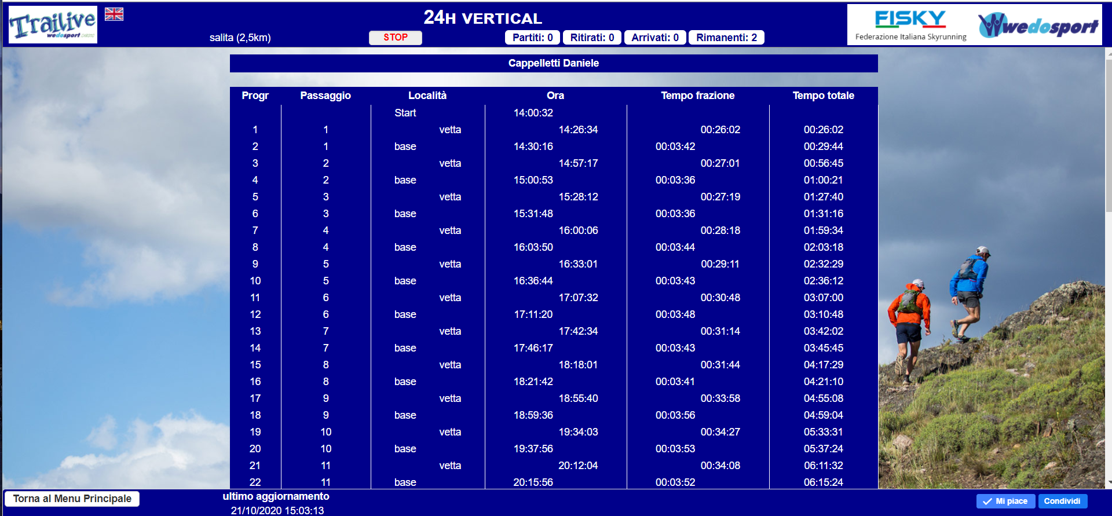The width and height of the screenshot is (1112, 516).
Task: Click the UK flag language icon
Action: click(x=114, y=14)
